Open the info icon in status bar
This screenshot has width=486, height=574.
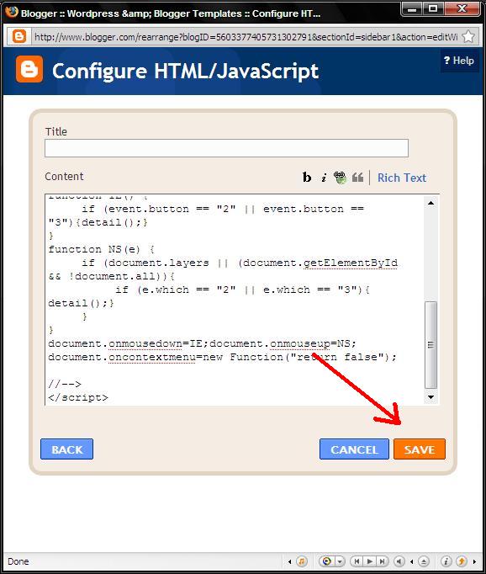pos(446,561)
